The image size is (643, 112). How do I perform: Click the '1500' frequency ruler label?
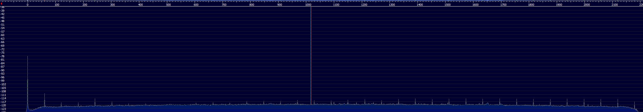(448, 5)
